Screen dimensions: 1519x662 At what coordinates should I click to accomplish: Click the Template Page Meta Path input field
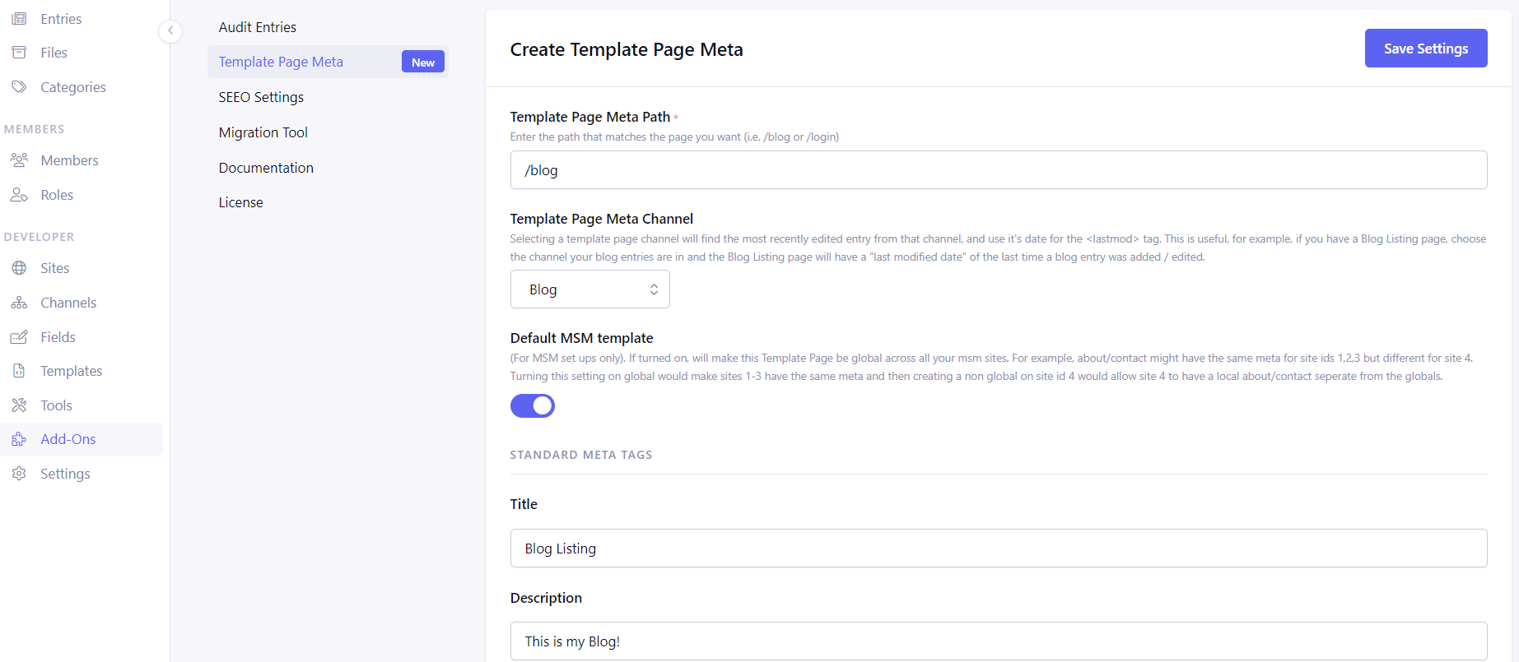click(999, 170)
